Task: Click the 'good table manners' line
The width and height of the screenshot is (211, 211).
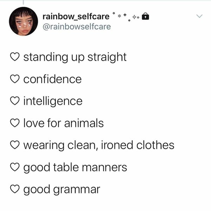Action: (75, 167)
